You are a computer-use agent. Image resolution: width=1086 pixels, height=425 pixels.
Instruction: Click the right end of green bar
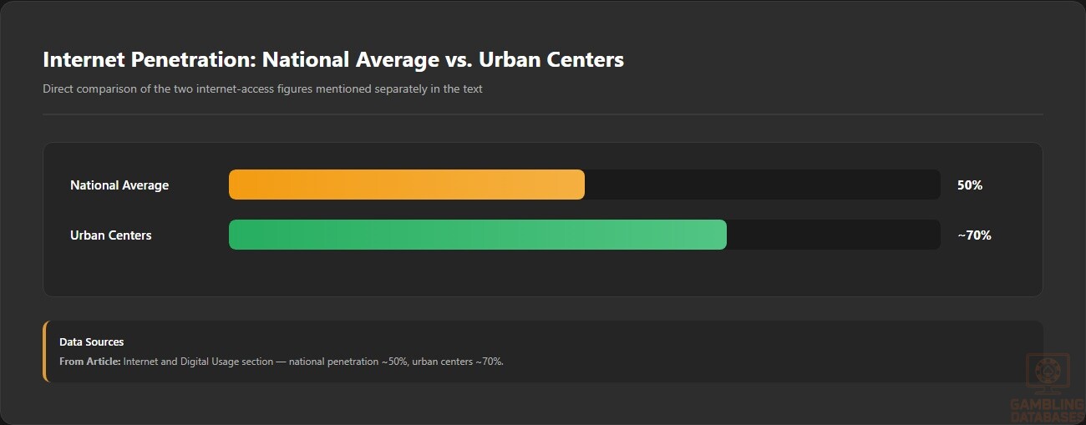pos(721,235)
